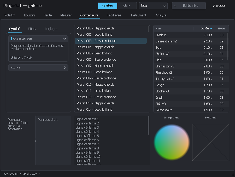Viewport: 235px width, 177px height.
Task: Click the Réglages sub-tab
Action: pos(51,29)
